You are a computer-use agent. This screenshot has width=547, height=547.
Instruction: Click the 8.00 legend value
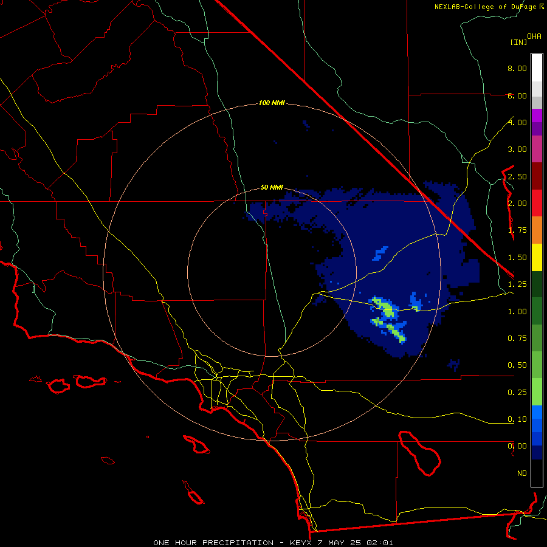click(517, 68)
